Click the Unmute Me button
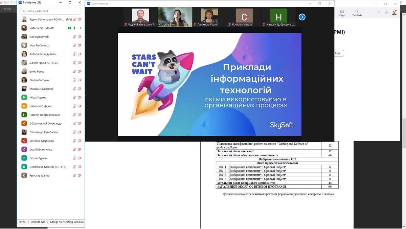The image size is (406, 229). [38, 222]
